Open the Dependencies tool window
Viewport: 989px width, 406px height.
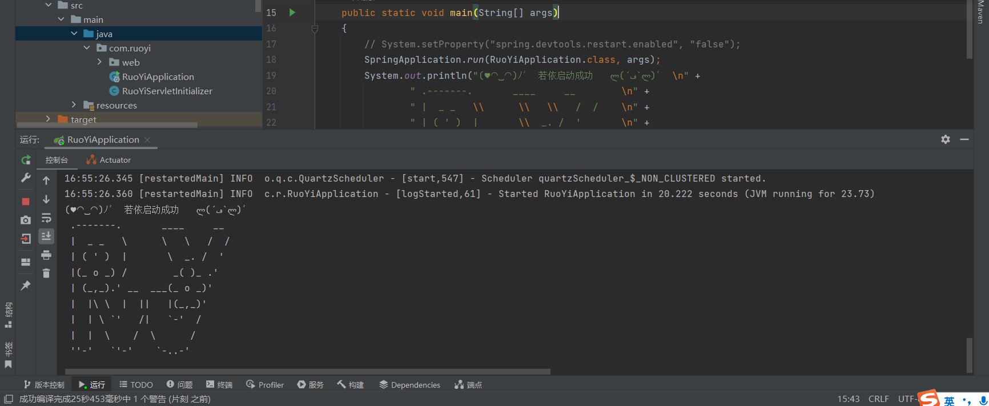tap(409, 385)
